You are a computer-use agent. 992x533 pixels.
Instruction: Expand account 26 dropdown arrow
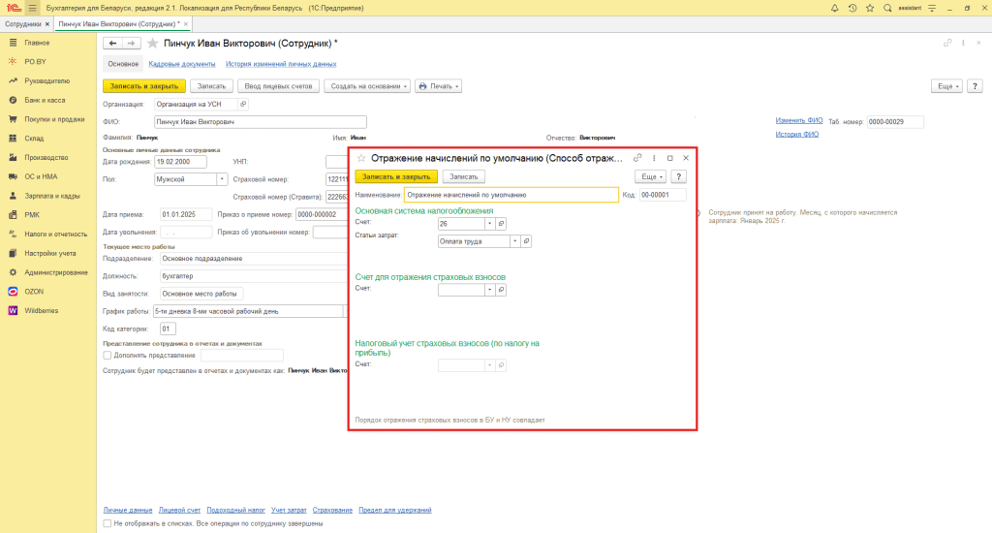click(489, 224)
